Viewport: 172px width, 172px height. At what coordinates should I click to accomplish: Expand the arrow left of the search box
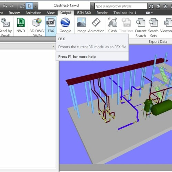coord(92,6)
